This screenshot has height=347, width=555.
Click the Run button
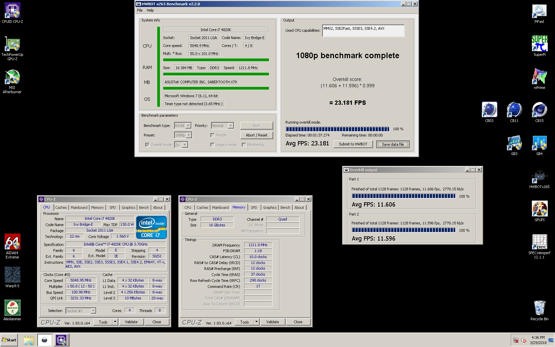(x=257, y=126)
